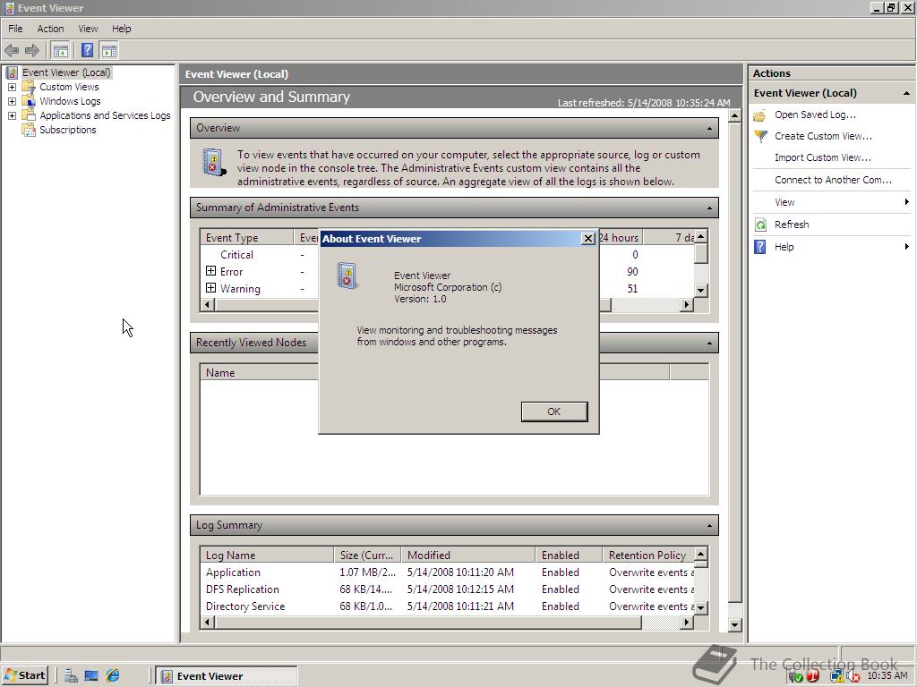917x687 pixels.
Task: Click OK in About Event Viewer dialog
Action: 553,411
